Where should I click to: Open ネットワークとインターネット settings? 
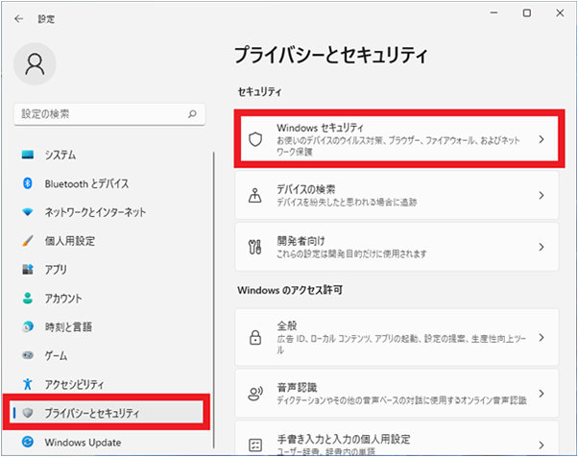[95, 212]
